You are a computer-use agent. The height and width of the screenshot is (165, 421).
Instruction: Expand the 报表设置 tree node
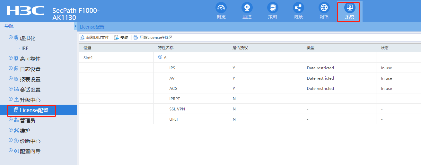point(11,79)
